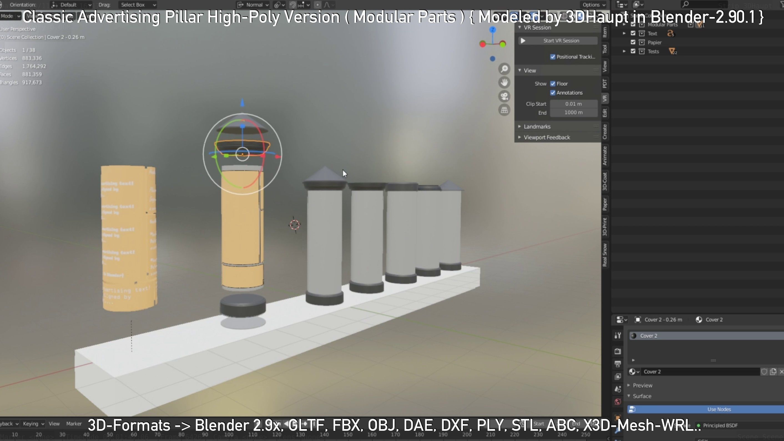Open the pivot point dropdown
This screenshot has width=784, height=441.
pos(279,5)
